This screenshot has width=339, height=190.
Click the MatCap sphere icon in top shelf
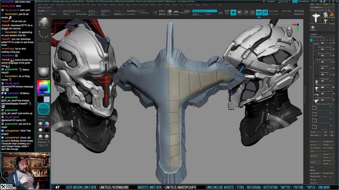point(169,12)
